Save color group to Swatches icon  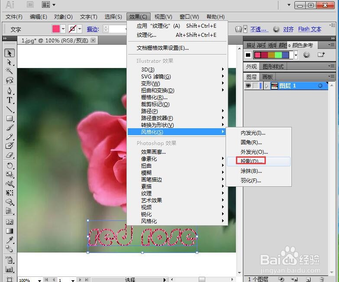point(321,55)
